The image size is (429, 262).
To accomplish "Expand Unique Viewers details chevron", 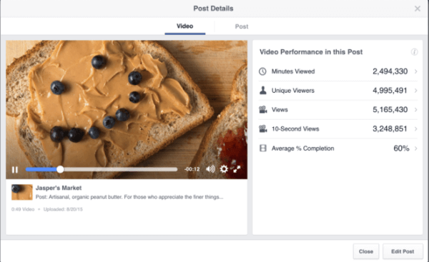I will pos(415,91).
